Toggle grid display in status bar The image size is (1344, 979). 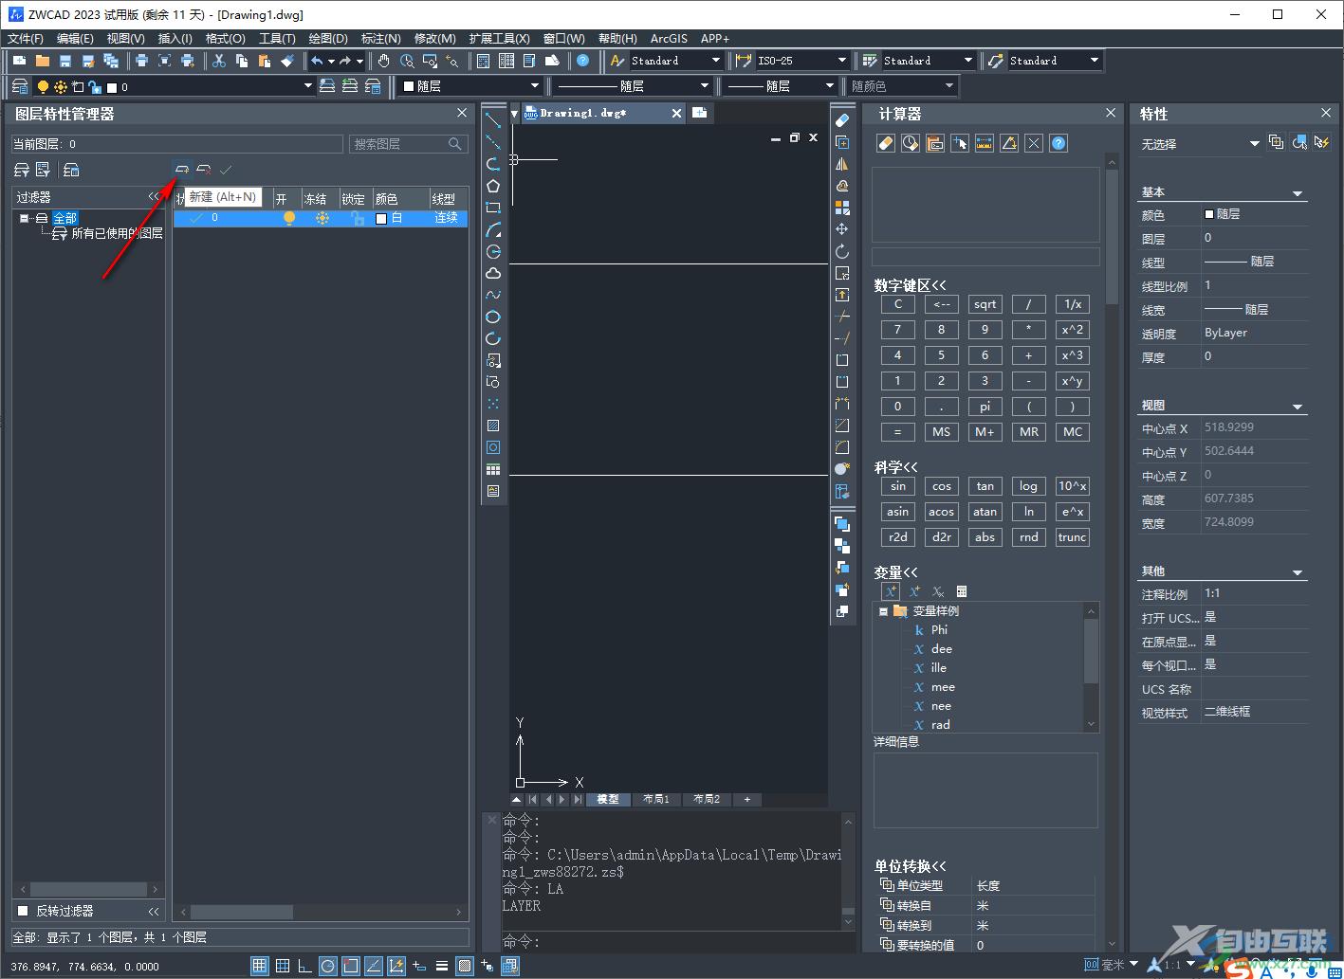[282, 966]
